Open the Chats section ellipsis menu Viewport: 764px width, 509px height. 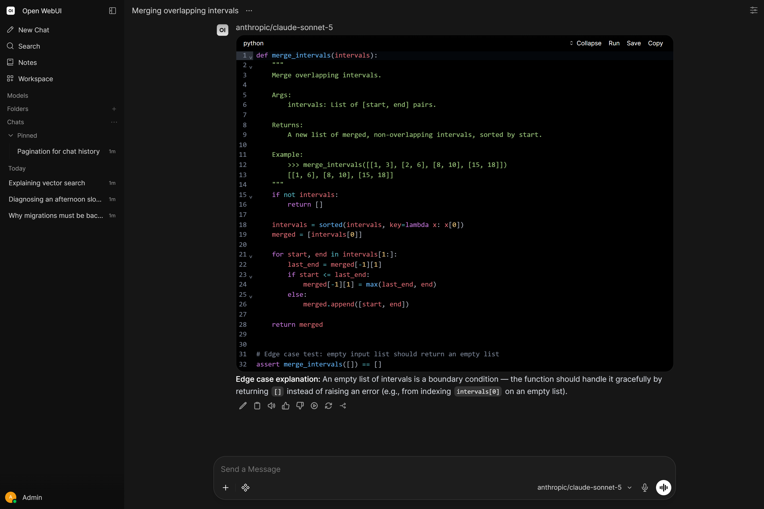click(114, 122)
